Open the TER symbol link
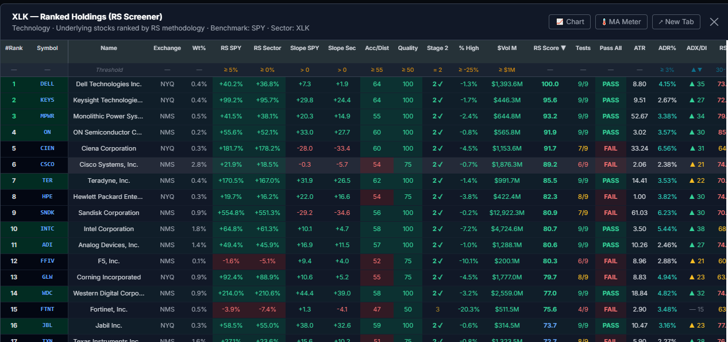 click(x=47, y=180)
